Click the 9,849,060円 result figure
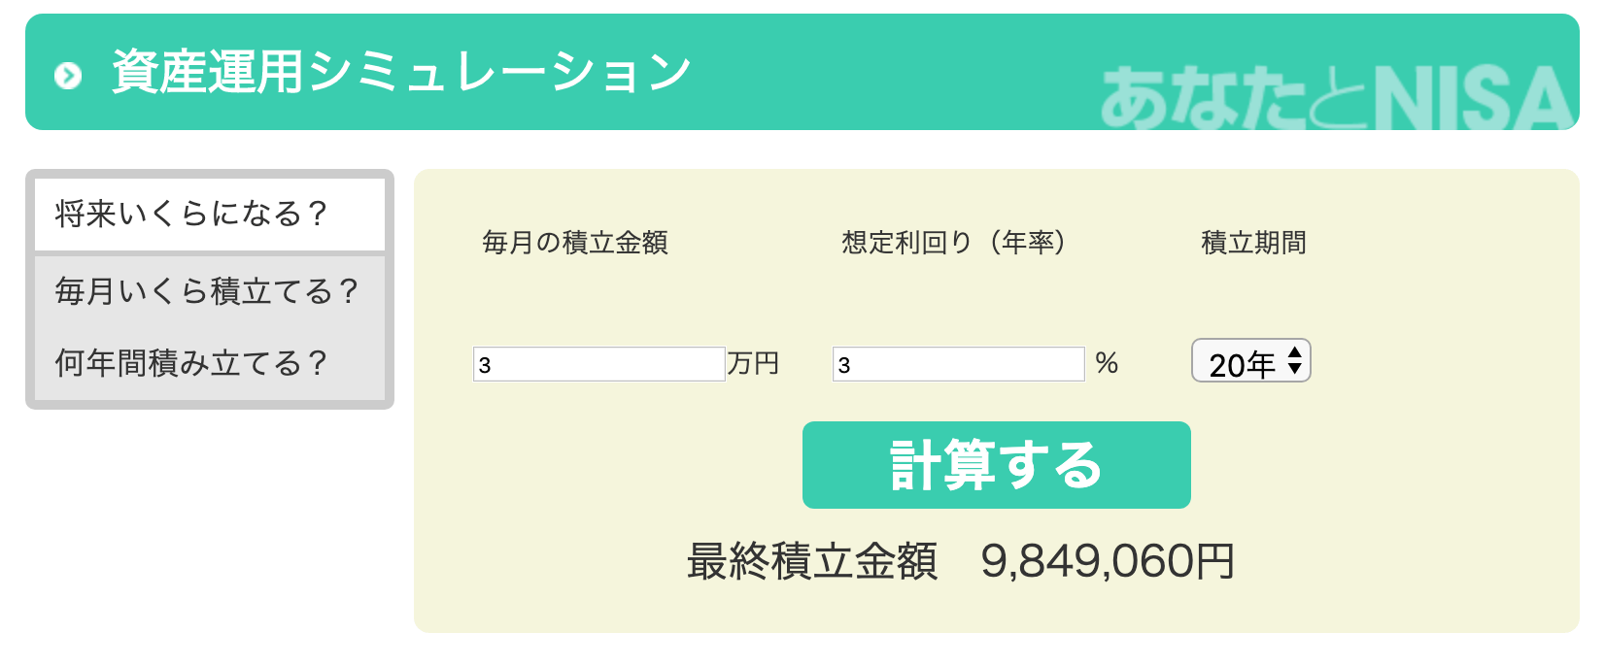Image resolution: width=1605 pixels, height=666 pixels. (1109, 559)
